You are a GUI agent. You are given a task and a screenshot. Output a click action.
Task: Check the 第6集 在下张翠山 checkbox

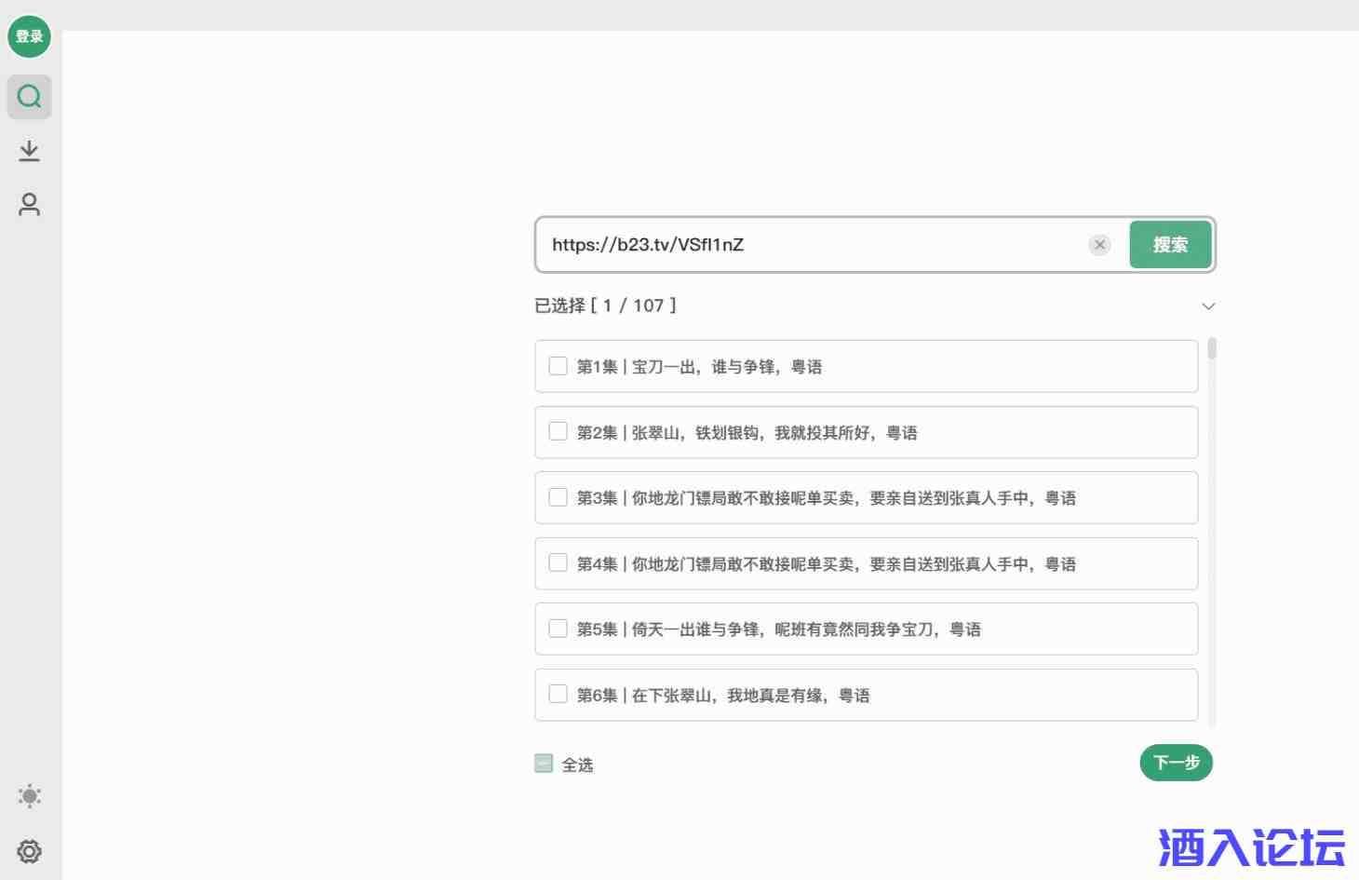(558, 694)
